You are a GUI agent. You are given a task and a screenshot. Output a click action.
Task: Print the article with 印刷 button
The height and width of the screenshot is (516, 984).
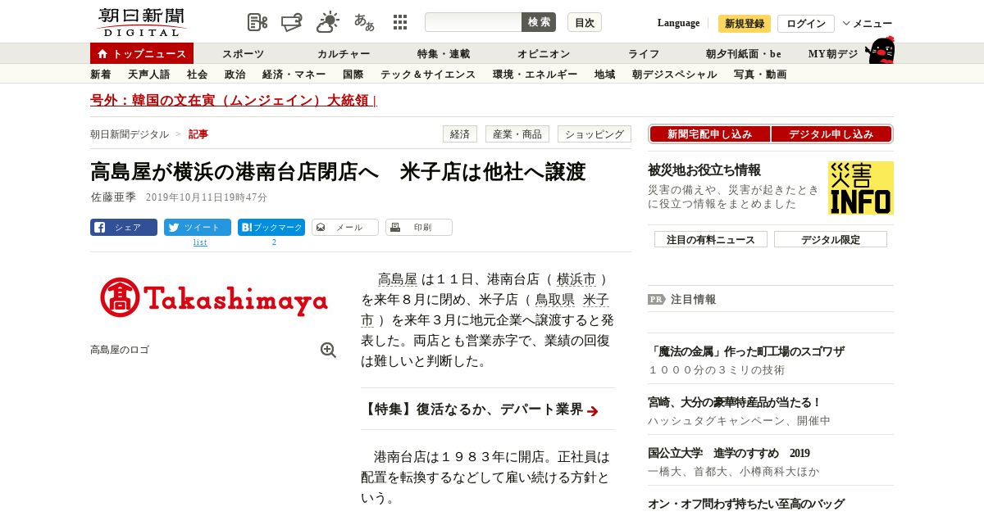click(419, 228)
